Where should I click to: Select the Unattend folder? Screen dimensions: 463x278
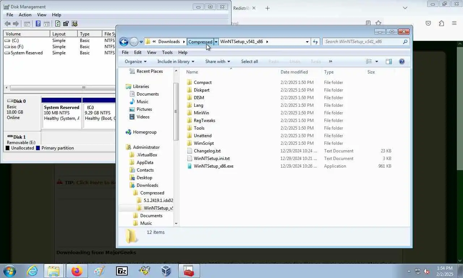203,136
